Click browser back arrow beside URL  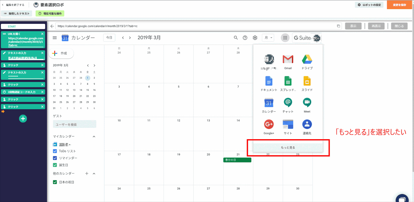[x=52, y=26]
